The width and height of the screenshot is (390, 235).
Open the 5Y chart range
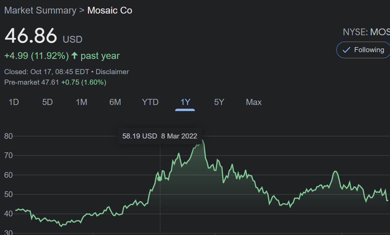219,102
